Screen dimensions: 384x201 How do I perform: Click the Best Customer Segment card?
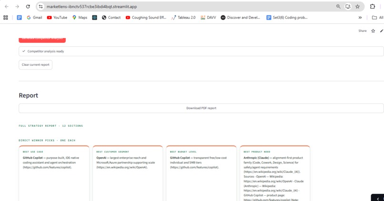[x=128, y=173]
